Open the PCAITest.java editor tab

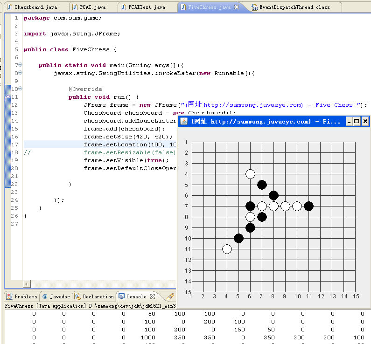coord(146,7)
